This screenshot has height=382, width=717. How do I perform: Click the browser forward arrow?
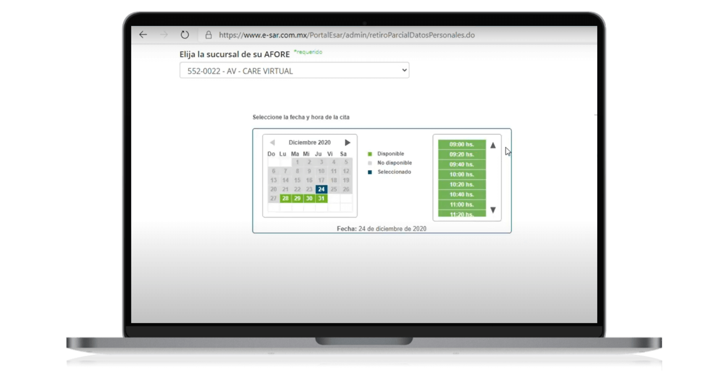[164, 35]
